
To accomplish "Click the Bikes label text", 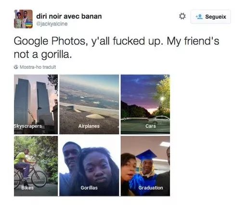I will coord(27,188).
